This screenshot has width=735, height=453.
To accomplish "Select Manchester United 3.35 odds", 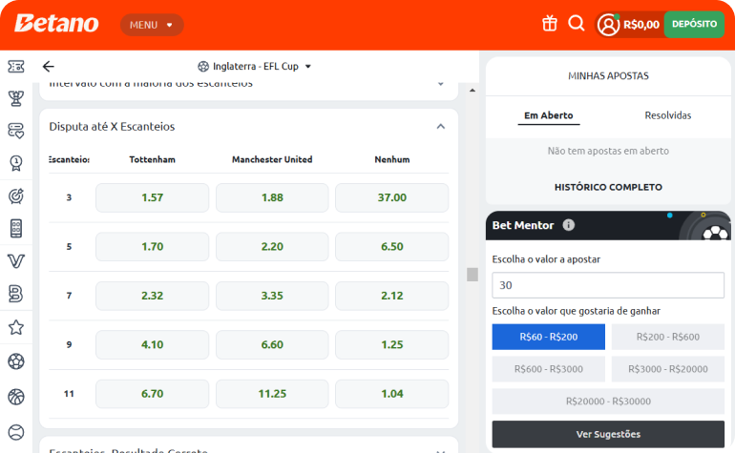I will 272,296.
